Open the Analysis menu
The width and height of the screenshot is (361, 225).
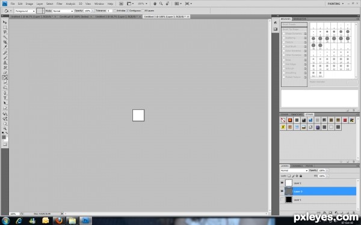(x=70, y=4)
